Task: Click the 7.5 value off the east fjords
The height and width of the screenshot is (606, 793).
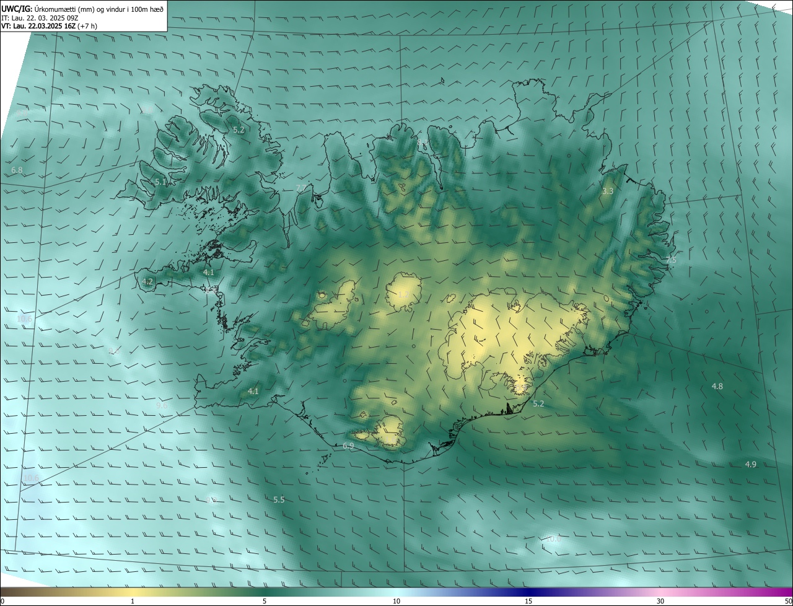Action: 672,260
